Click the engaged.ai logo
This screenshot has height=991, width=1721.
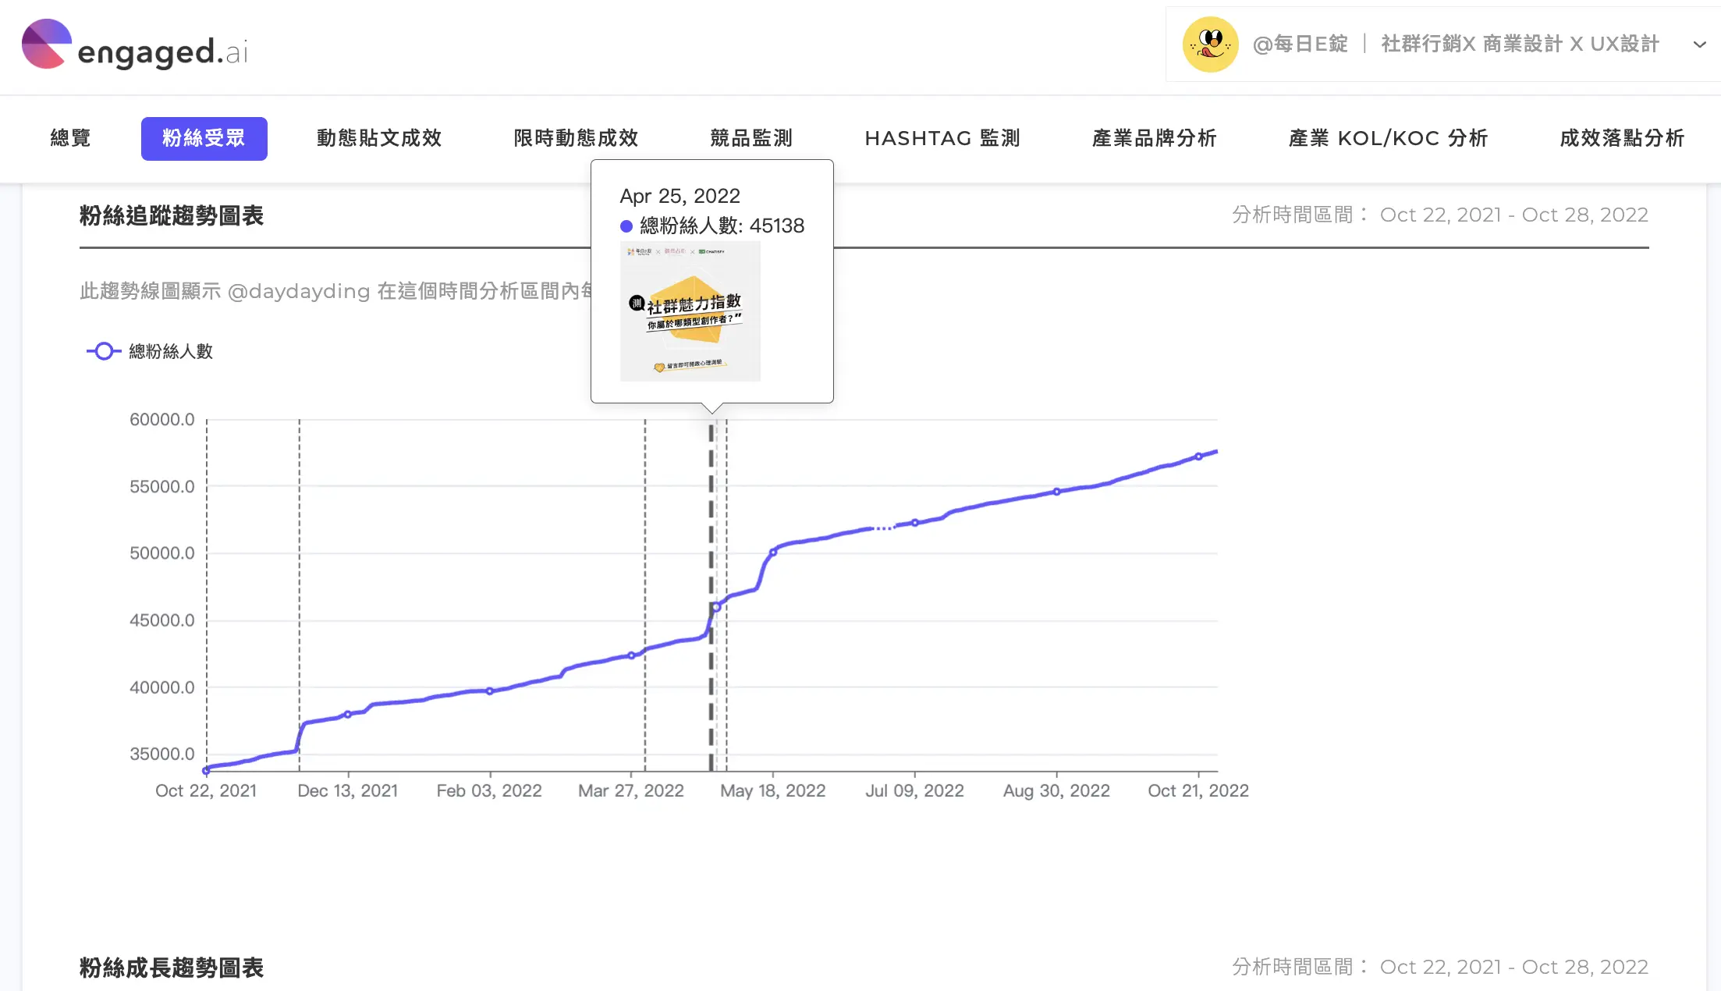click(x=135, y=45)
